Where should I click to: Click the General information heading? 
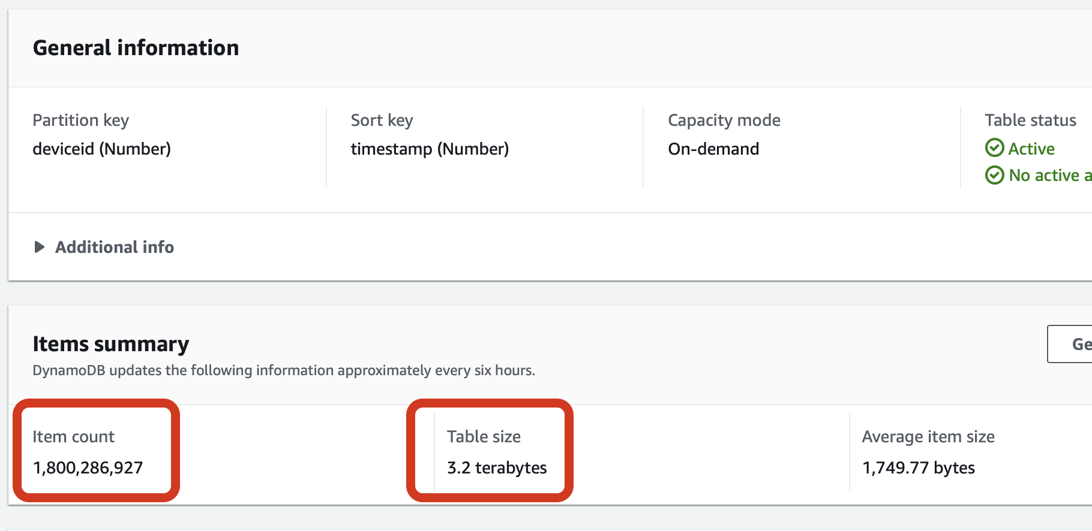point(136,48)
